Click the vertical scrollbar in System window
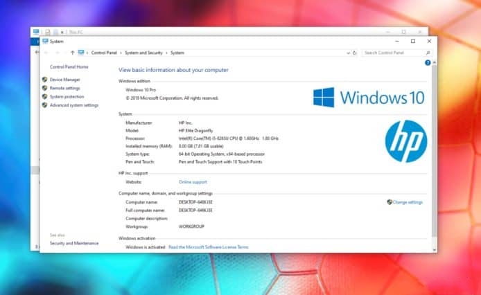This screenshot has height=295, width=481. pyautogui.click(x=434, y=150)
